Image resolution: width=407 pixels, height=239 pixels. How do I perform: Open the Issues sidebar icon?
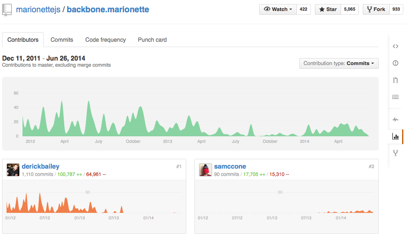(x=395, y=63)
